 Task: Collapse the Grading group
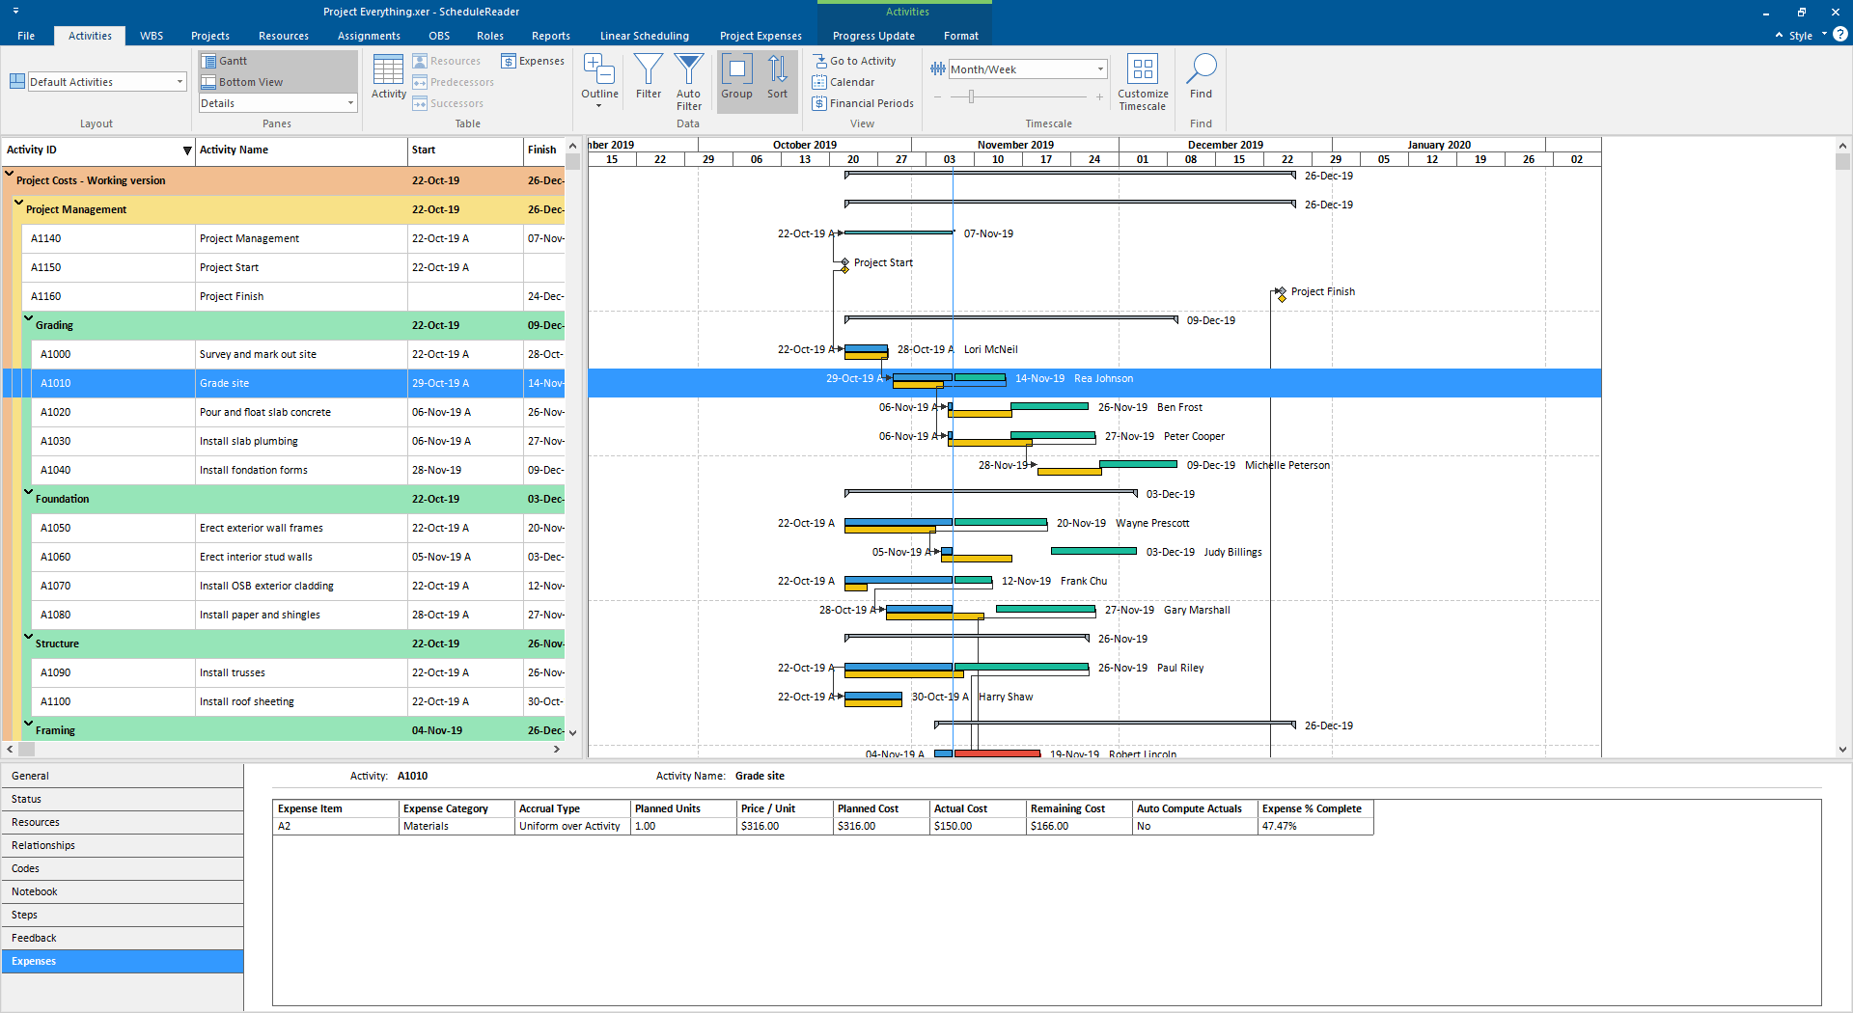click(29, 318)
